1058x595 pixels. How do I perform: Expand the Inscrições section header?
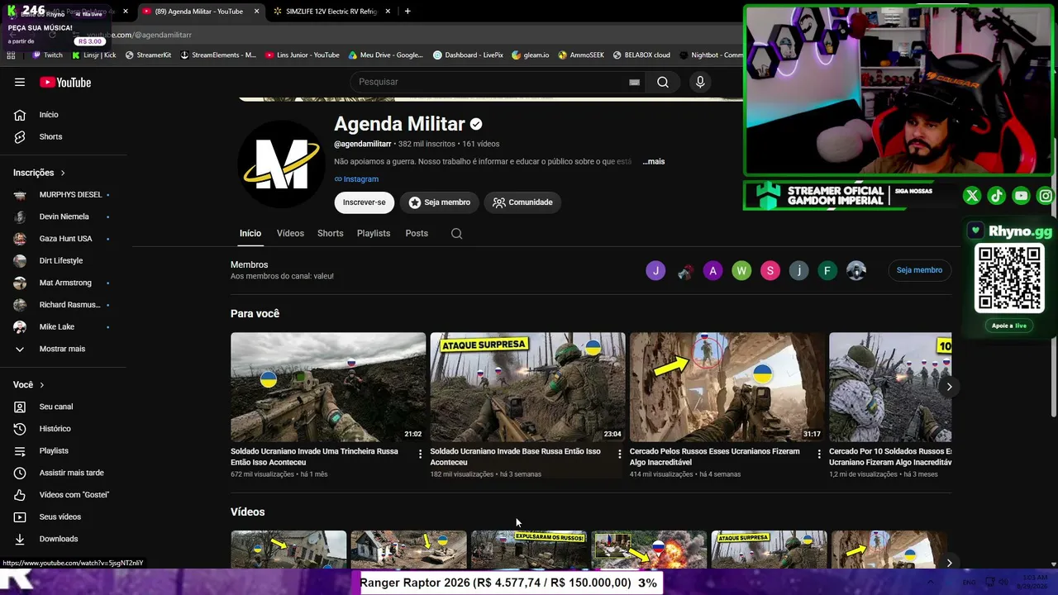pos(40,173)
